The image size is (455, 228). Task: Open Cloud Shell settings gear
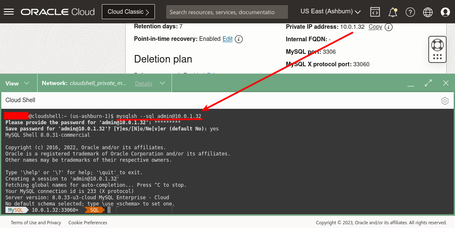tap(445, 100)
